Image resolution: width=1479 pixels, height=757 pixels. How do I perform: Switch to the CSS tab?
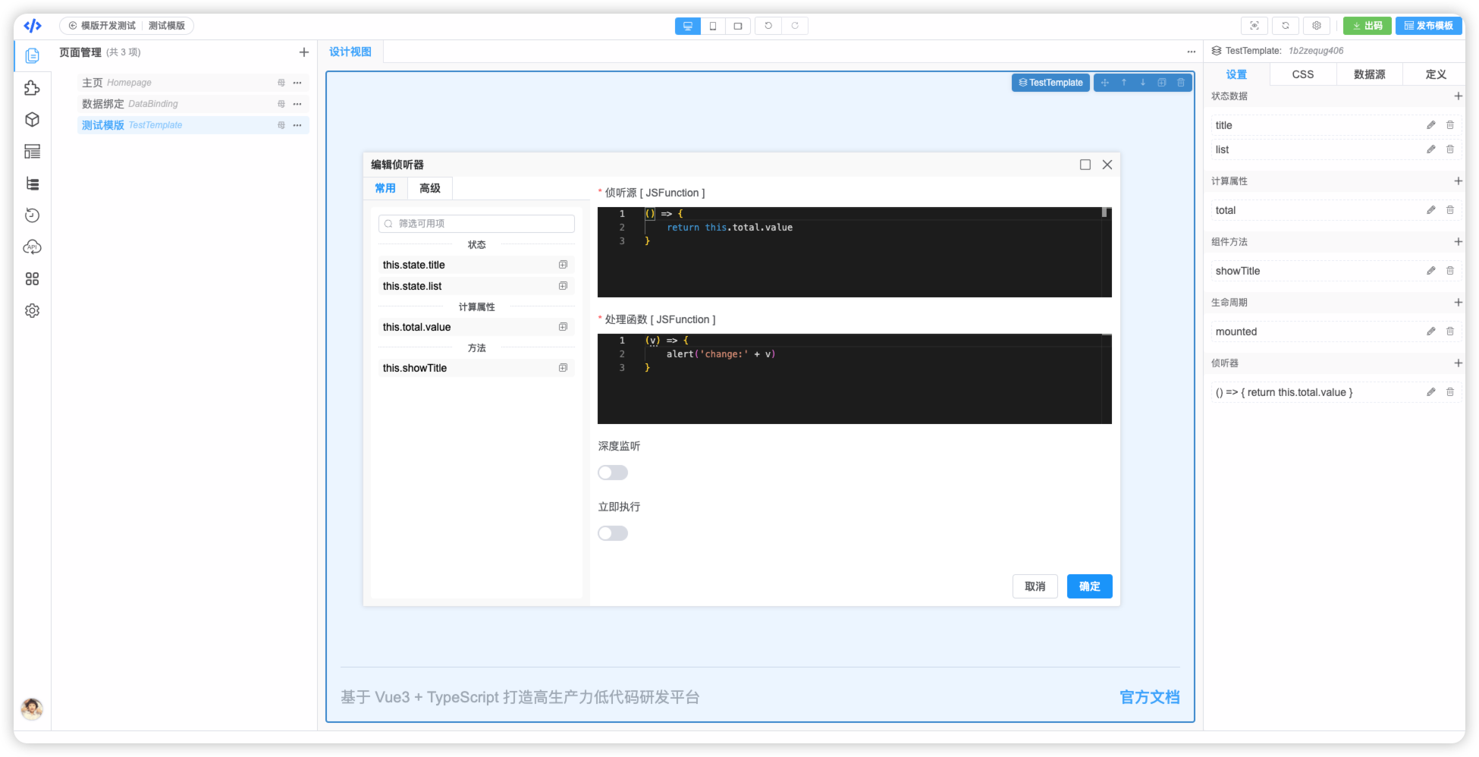[x=1303, y=74]
